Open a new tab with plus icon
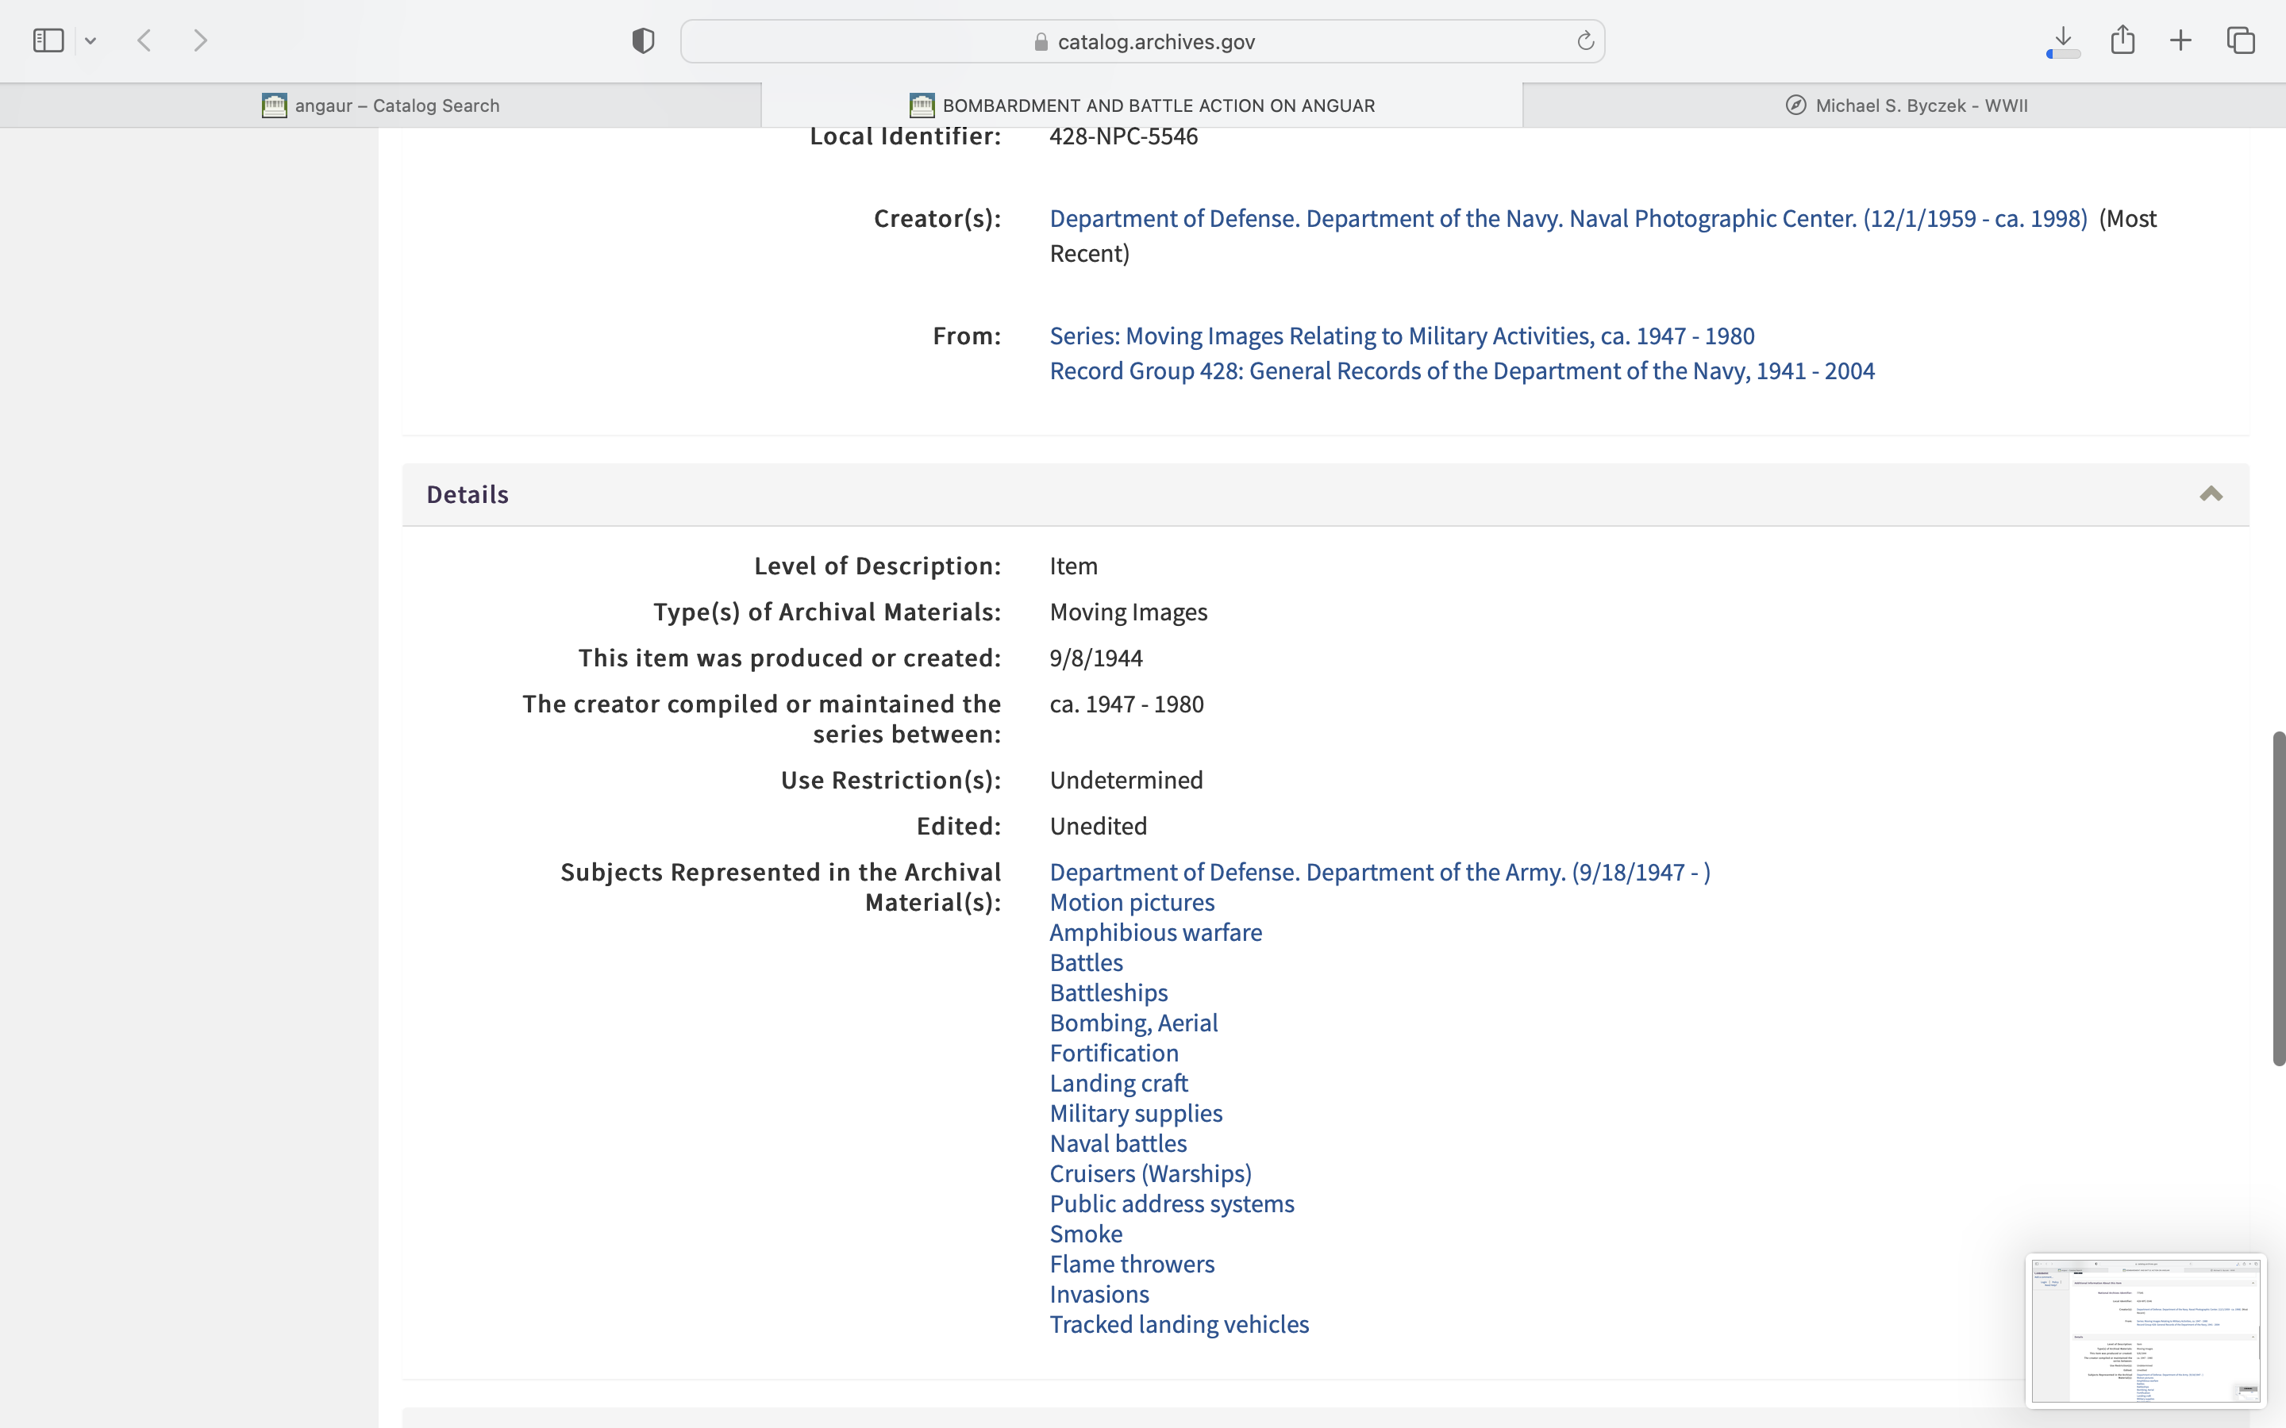This screenshot has width=2286, height=1428. click(x=2180, y=40)
